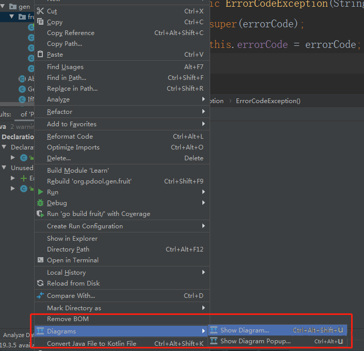The image size is (364, 351).
Task: Click Optimize Imports menu item
Action: click(73, 147)
